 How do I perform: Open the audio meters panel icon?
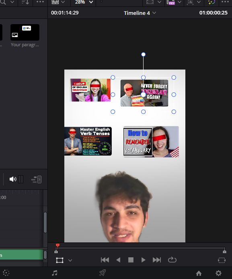[21, 179]
